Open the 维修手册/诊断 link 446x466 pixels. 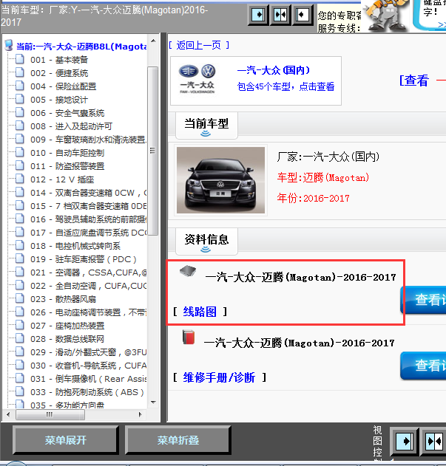219,377
